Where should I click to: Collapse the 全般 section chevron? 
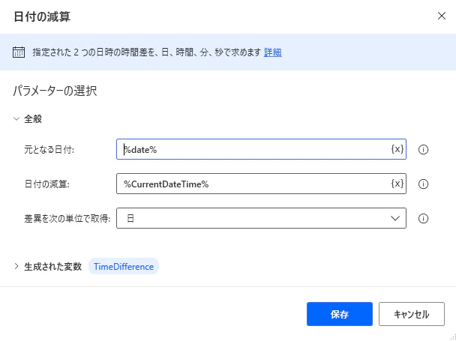click(16, 118)
